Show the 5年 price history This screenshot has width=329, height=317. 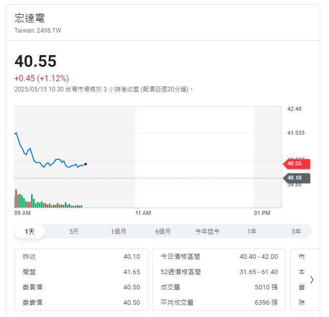(296, 231)
